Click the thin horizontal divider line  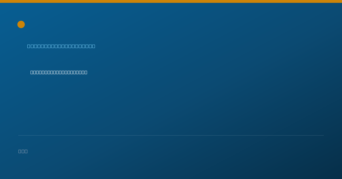(x=171, y=135)
